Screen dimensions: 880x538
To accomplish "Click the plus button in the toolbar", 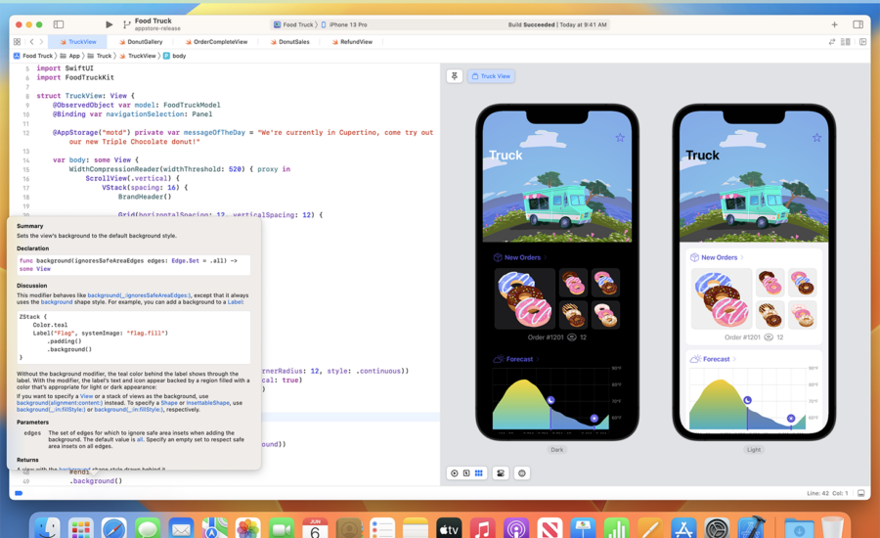I will coord(835,24).
